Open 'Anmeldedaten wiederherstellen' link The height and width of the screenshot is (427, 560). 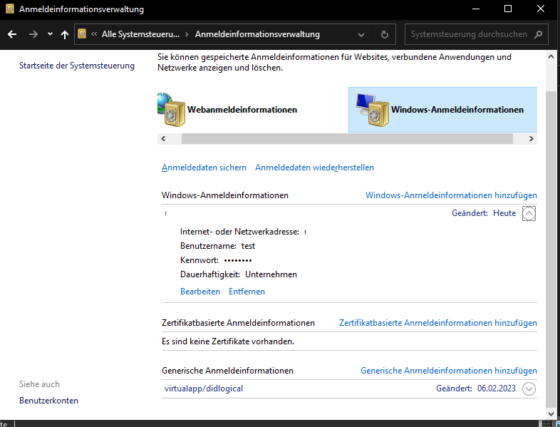314,168
